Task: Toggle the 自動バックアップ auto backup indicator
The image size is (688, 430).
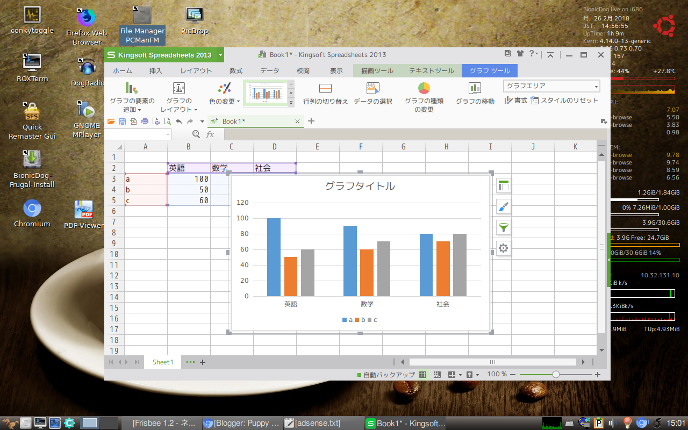Action: [386, 375]
